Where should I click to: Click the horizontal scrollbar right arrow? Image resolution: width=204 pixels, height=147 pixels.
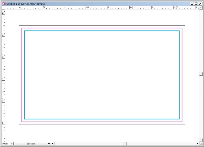click(198, 144)
